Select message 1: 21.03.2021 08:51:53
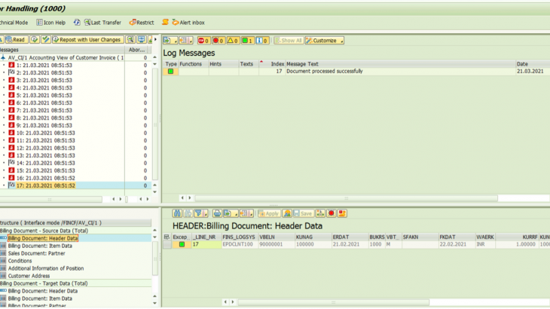The height and width of the screenshot is (309, 550). tap(44, 66)
